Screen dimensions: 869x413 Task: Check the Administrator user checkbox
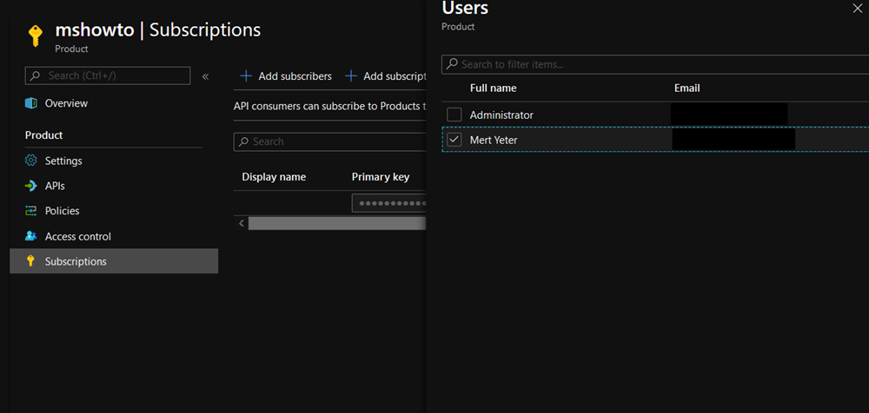(454, 115)
